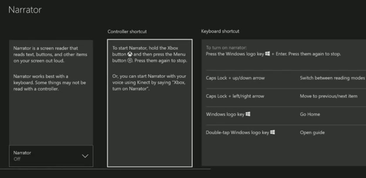This screenshot has width=366, height=178.
Task: Expand the Narrator dropdown chevron arrow
Action: (x=85, y=156)
